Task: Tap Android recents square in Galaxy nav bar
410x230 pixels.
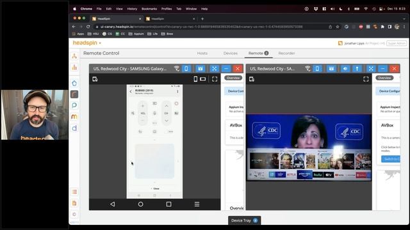Action: pyautogui.click(x=168, y=204)
